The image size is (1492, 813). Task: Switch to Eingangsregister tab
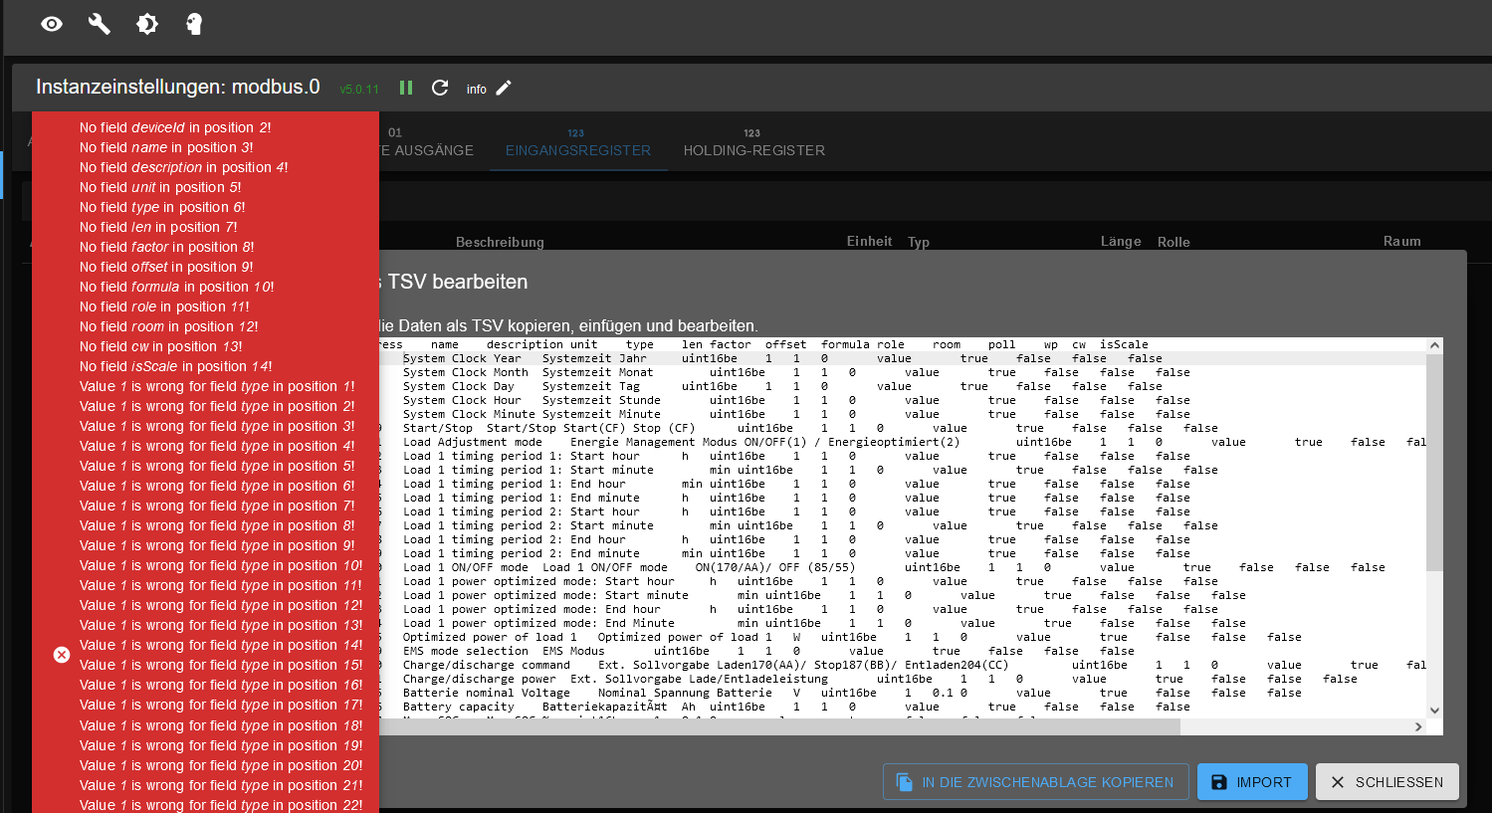[x=577, y=143]
